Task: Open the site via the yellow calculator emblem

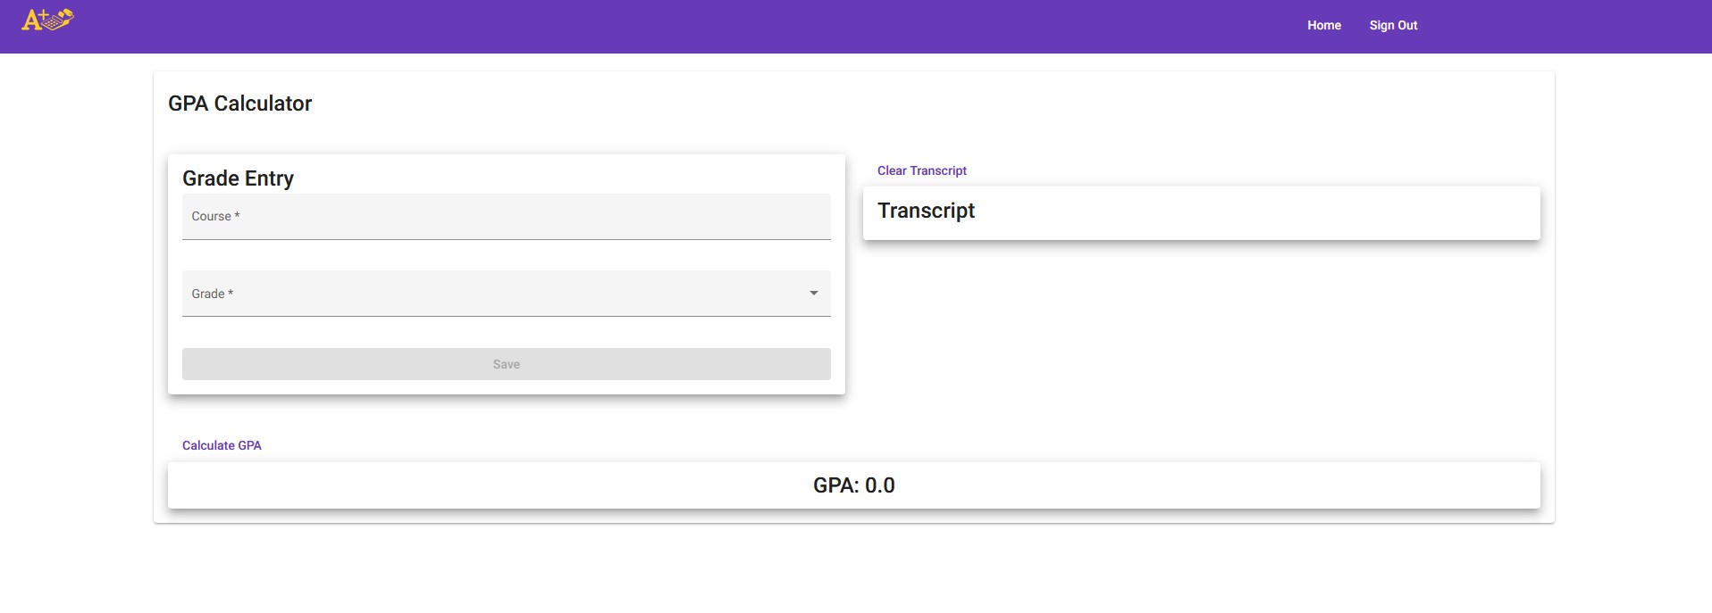Action: click(46, 18)
